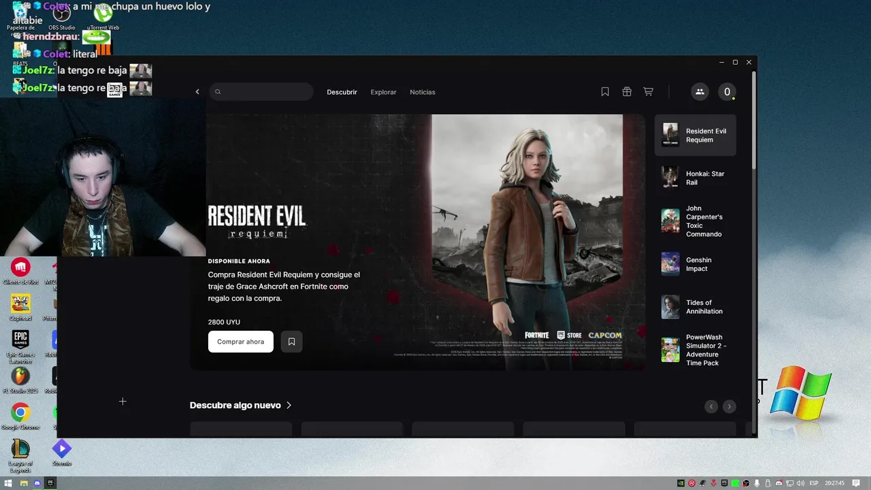Open Stremio desktop shortcut
The image size is (871, 490).
62,453
